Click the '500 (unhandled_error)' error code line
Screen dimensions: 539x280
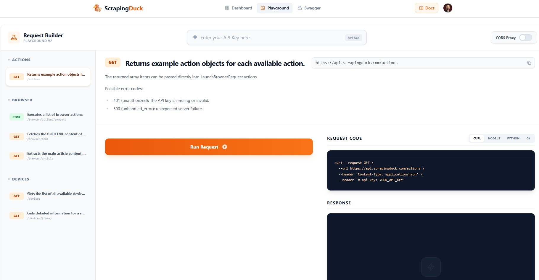[x=157, y=109]
